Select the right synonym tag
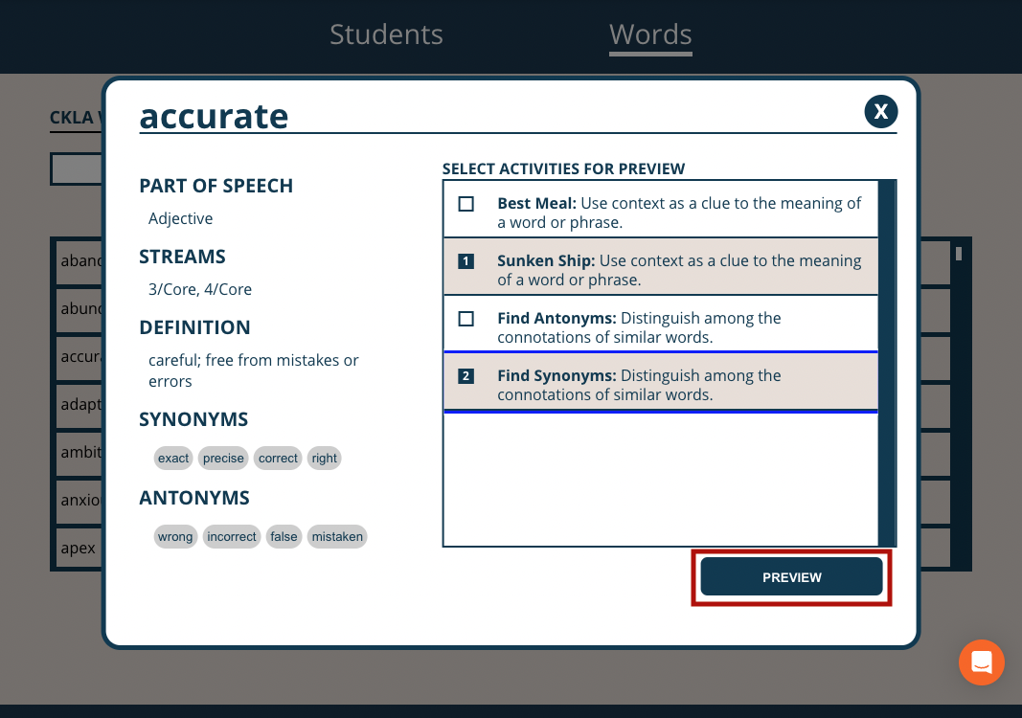Viewport: 1022px width, 718px height. pos(324,458)
